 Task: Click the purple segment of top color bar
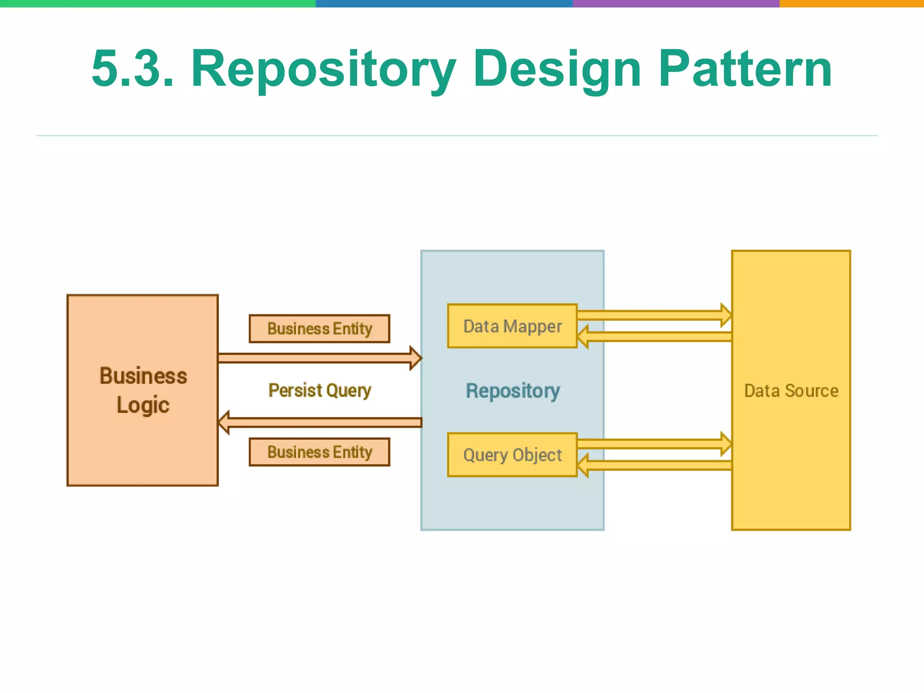pyautogui.click(x=676, y=3)
